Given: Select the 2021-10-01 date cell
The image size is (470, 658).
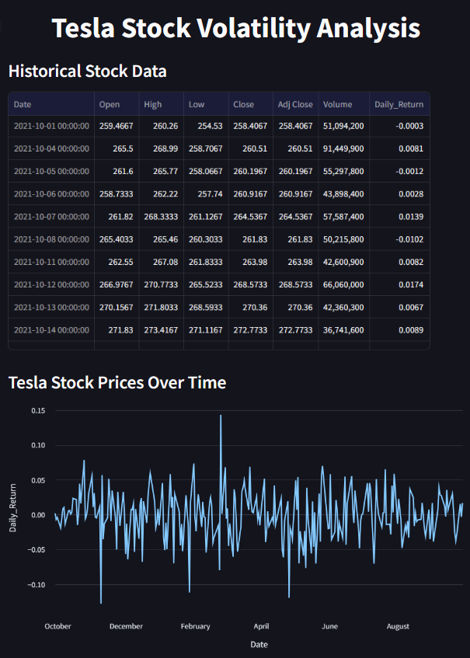Looking at the screenshot, I should click(x=51, y=126).
